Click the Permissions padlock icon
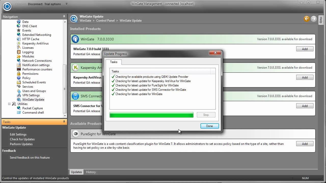The height and width of the screenshot is (183, 326). click(19, 74)
